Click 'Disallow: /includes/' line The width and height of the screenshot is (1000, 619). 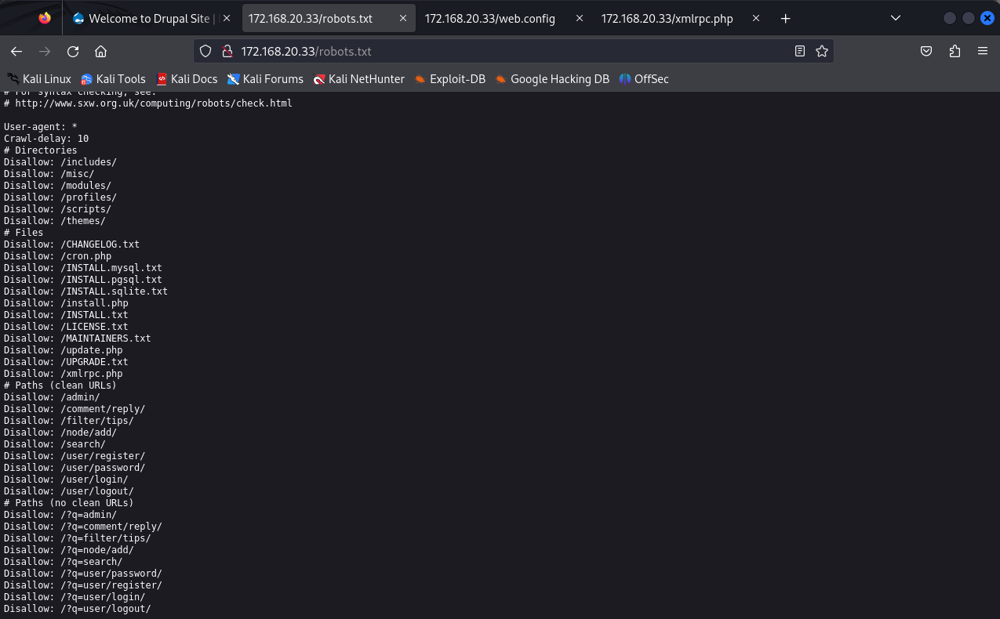(x=60, y=162)
